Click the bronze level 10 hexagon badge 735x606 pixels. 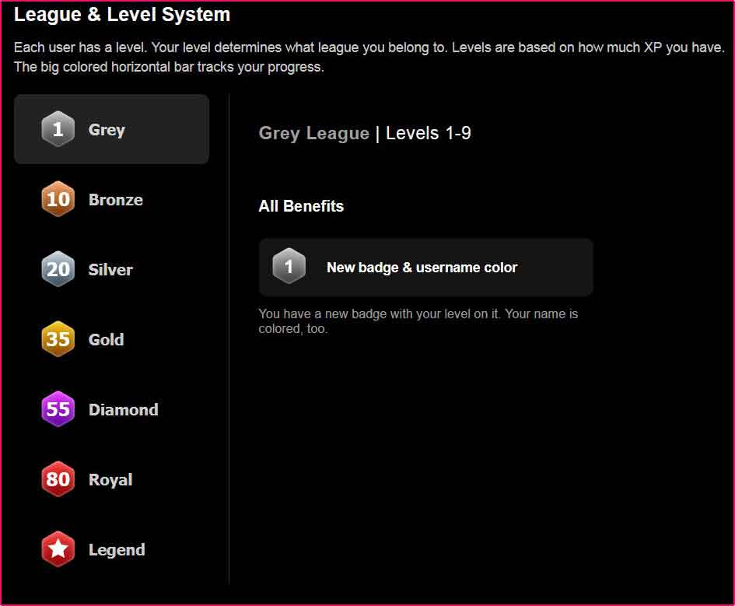tap(58, 199)
